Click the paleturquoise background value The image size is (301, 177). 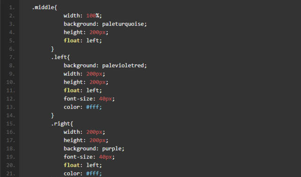coord(123,24)
